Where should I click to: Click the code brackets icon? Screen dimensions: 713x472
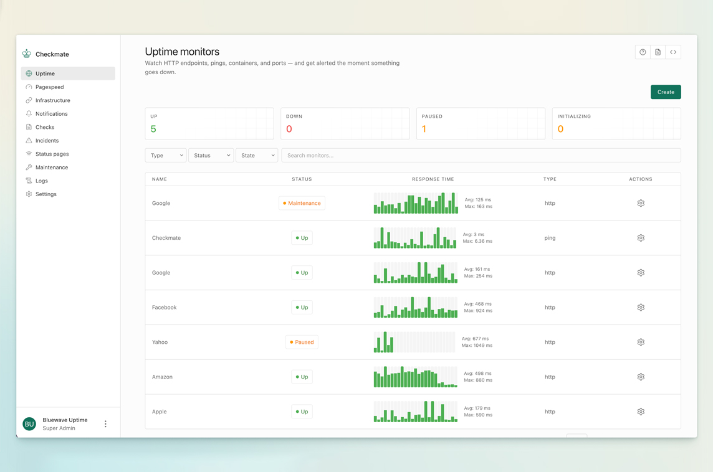(x=673, y=52)
